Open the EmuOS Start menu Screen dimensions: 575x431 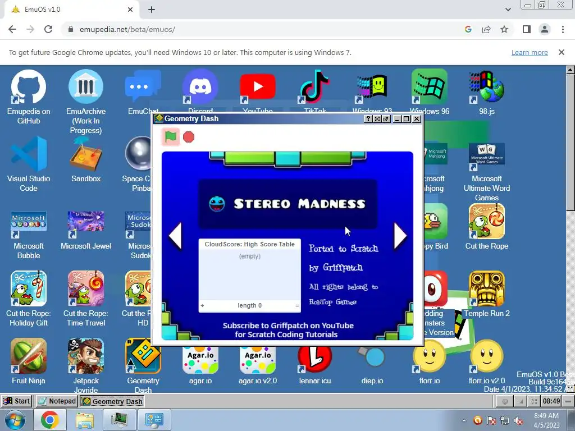tap(16, 401)
